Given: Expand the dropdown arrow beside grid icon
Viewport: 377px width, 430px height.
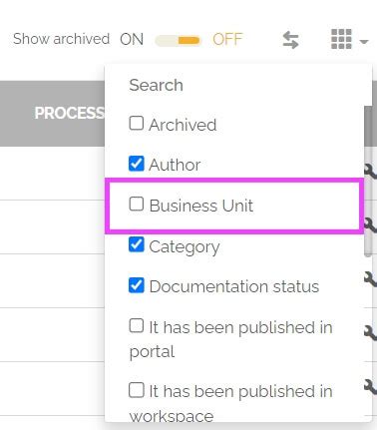Looking at the screenshot, I should [364, 42].
